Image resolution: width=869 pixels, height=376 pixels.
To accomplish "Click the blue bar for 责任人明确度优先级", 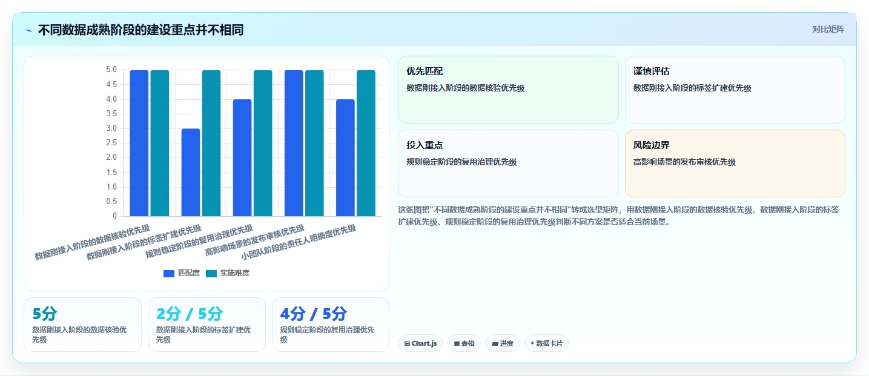I will pyautogui.click(x=345, y=157).
